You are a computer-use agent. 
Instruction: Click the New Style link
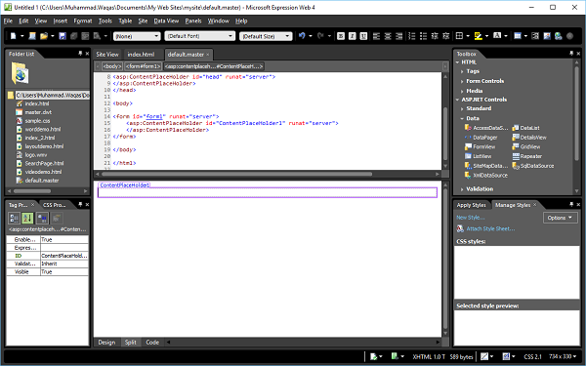click(470, 218)
